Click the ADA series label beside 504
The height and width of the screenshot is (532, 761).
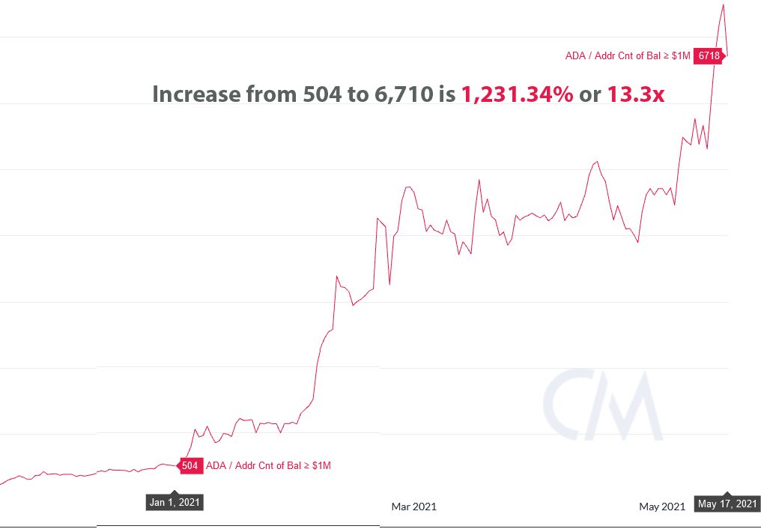(268, 465)
